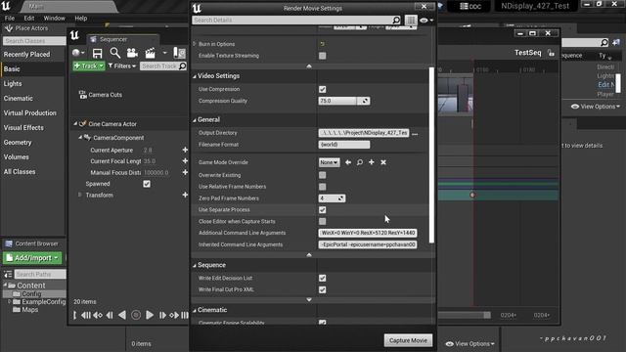Open the clapperboard options arrow in Sequencer
The width and height of the screenshot is (626, 352).
164,53
